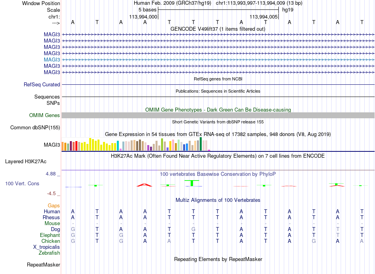Image resolution: width=375 pixels, height=274 pixels.
Task: Click the Scale bar ruler line
Action: [x=218, y=10]
